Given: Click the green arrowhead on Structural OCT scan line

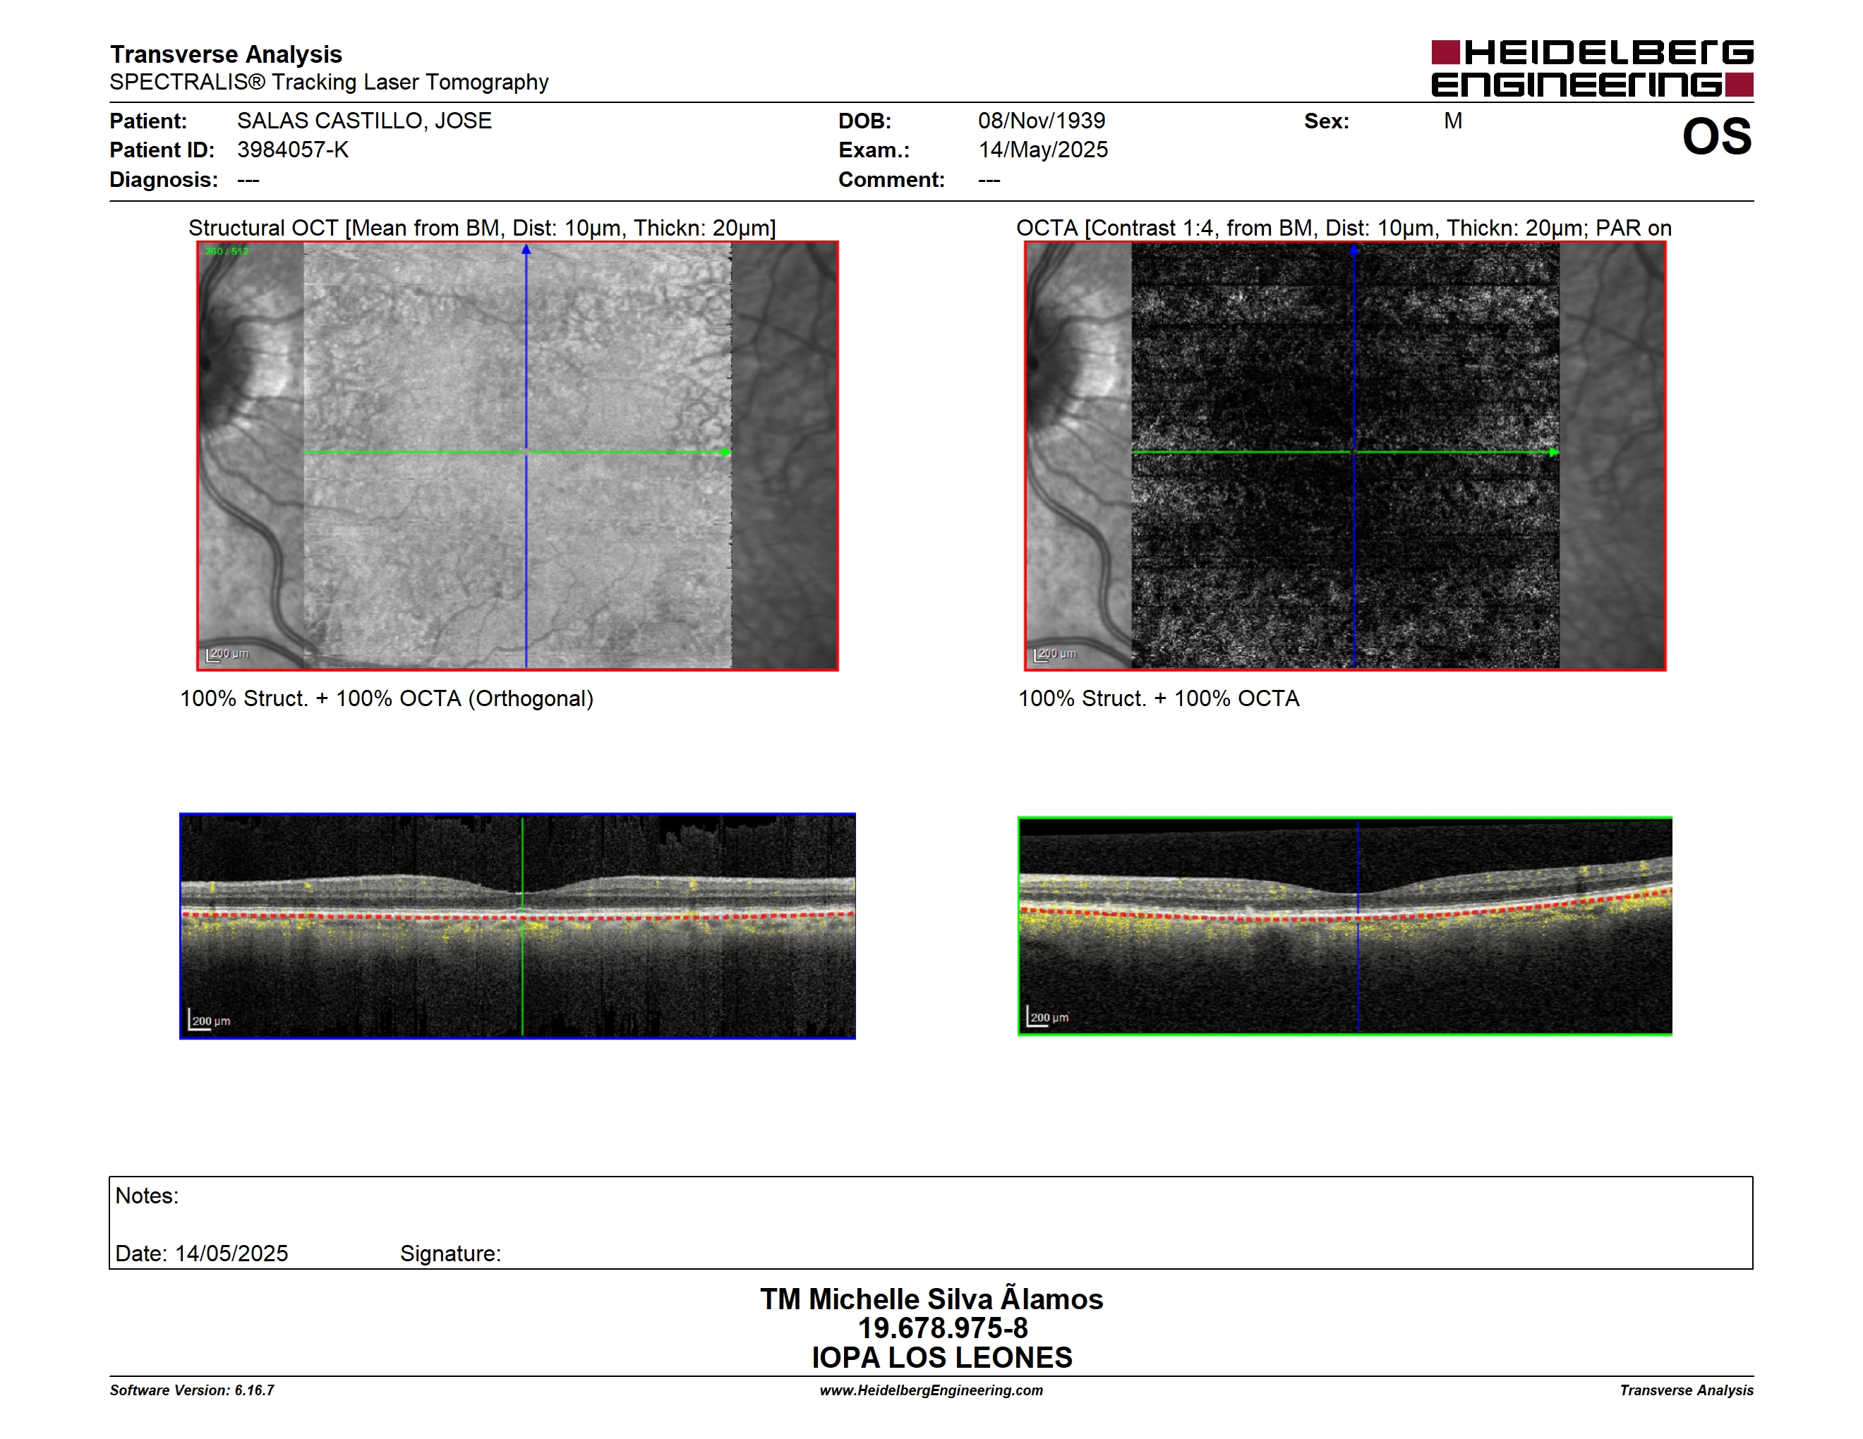Looking at the screenshot, I should pyautogui.click(x=726, y=452).
